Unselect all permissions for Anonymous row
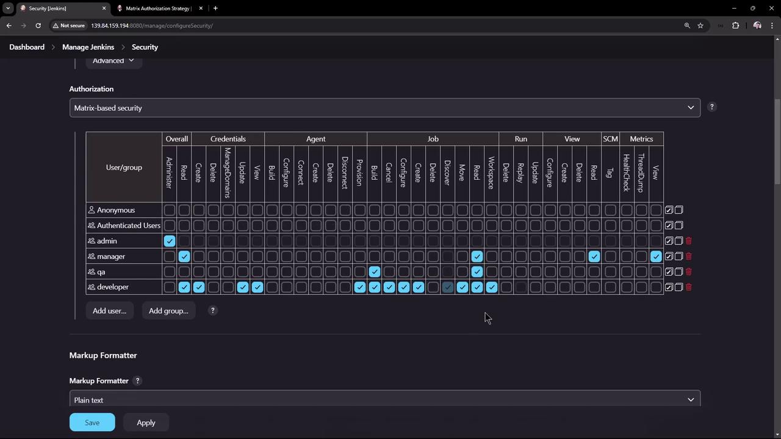This screenshot has height=439, width=781. click(x=678, y=210)
